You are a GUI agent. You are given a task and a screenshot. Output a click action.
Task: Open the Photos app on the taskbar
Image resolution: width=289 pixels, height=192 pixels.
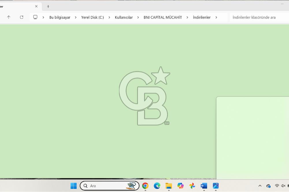[216, 186]
